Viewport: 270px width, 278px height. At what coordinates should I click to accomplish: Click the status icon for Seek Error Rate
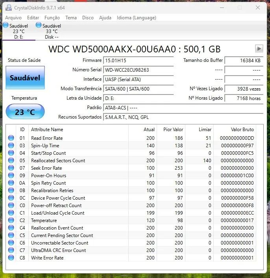pyautogui.click(x=11, y=168)
